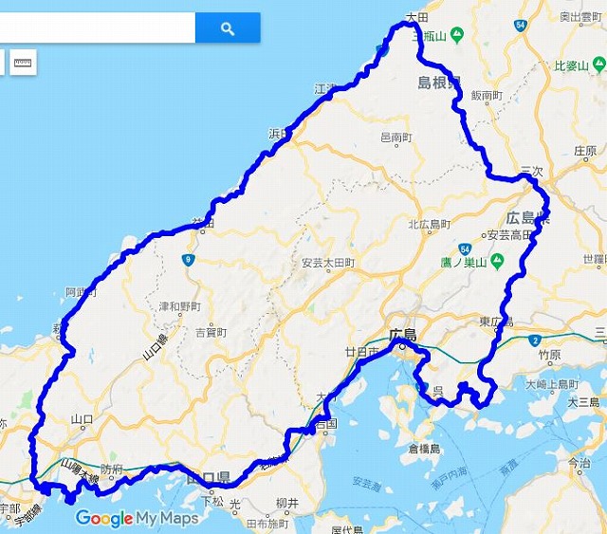Click the 三瓶山 green mountain marker
Viewport: 607px width, 534px height.
[457, 36]
